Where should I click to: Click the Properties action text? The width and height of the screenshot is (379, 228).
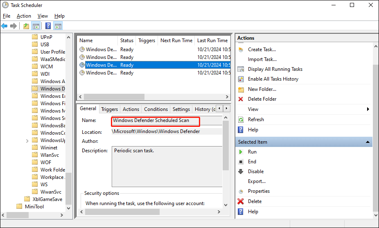click(259, 191)
